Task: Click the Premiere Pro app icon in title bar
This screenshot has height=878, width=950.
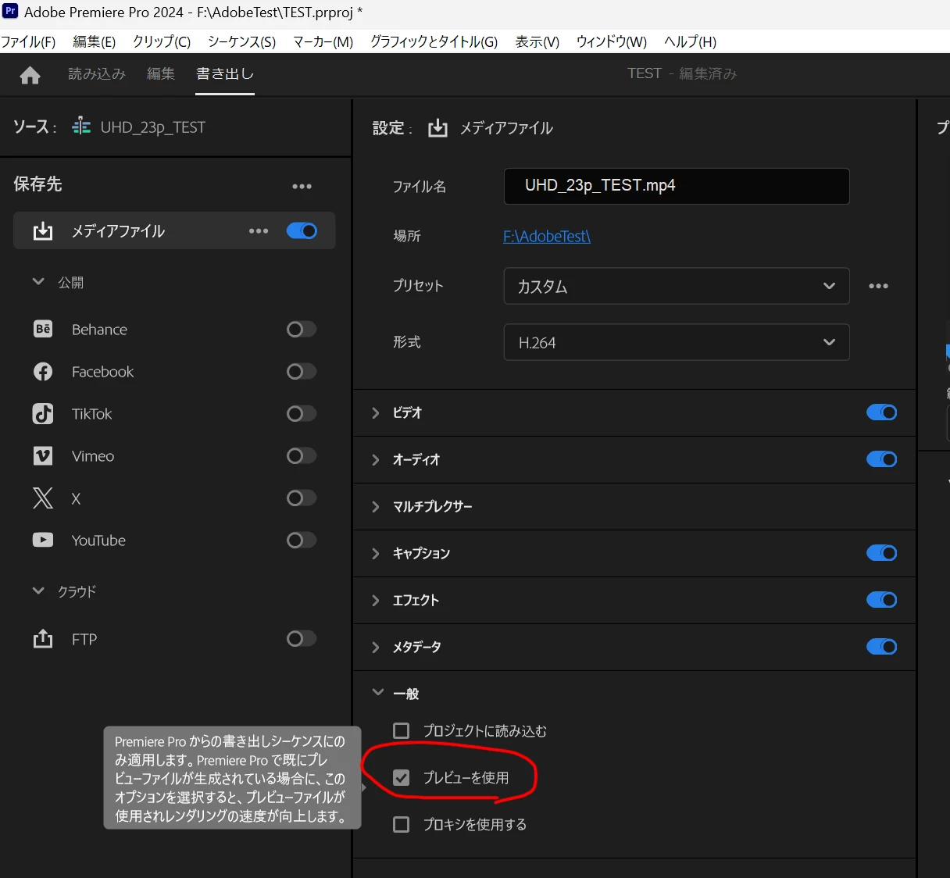Action: (10, 11)
